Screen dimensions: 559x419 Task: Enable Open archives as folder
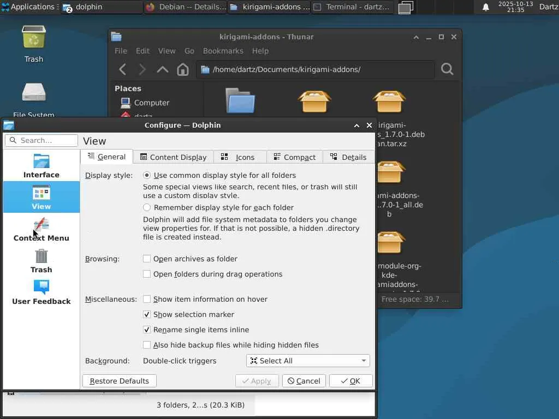(x=190, y=259)
